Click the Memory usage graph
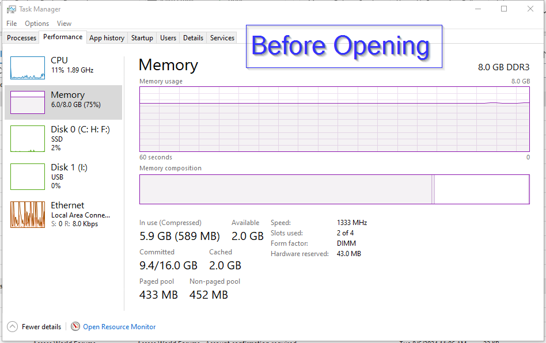546x343 pixels. (x=334, y=119)
